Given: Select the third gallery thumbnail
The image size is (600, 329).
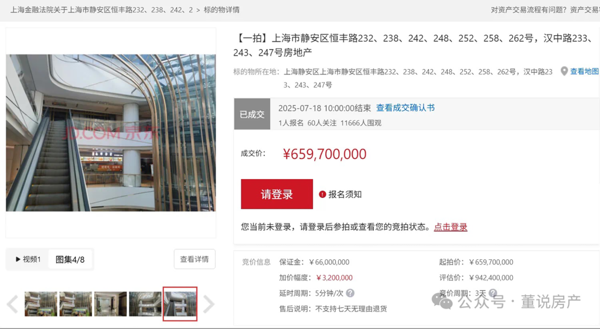Looking at the screenshot, I should point(111,304).
